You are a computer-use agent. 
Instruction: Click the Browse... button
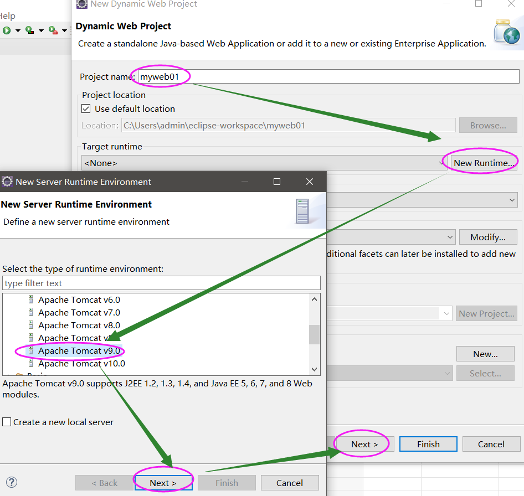(x=488, y=125)
